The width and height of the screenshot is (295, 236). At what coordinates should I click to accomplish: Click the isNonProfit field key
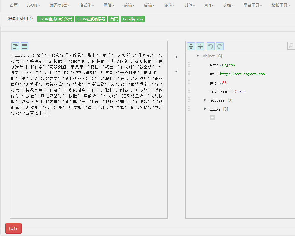tap(222, 91)
